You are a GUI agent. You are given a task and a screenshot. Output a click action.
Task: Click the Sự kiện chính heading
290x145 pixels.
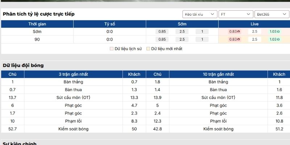20,144
